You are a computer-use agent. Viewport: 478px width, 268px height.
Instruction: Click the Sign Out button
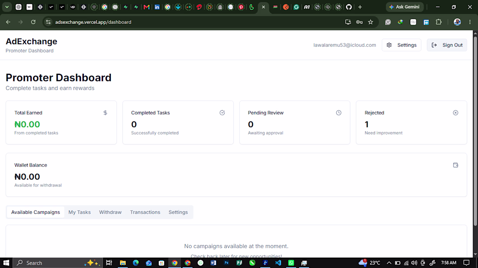click(x=447, y=45)
